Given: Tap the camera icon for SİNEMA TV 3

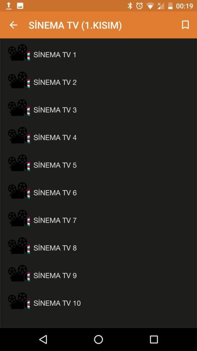Looking at the screenshot, I should click(19, 108).
